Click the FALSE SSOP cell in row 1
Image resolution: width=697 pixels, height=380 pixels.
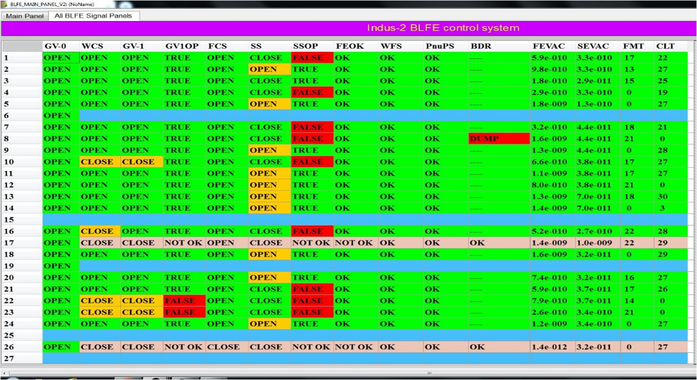[x=312, y=58]
